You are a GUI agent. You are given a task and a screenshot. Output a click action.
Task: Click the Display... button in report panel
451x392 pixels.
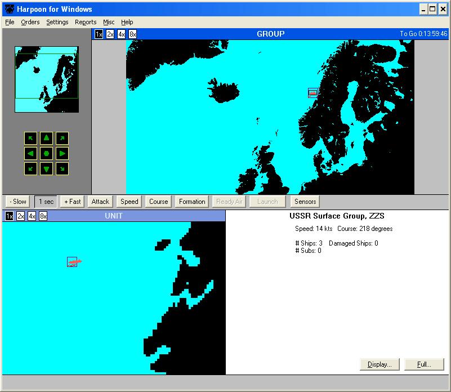pyautogui.click(x=379, y=364)
